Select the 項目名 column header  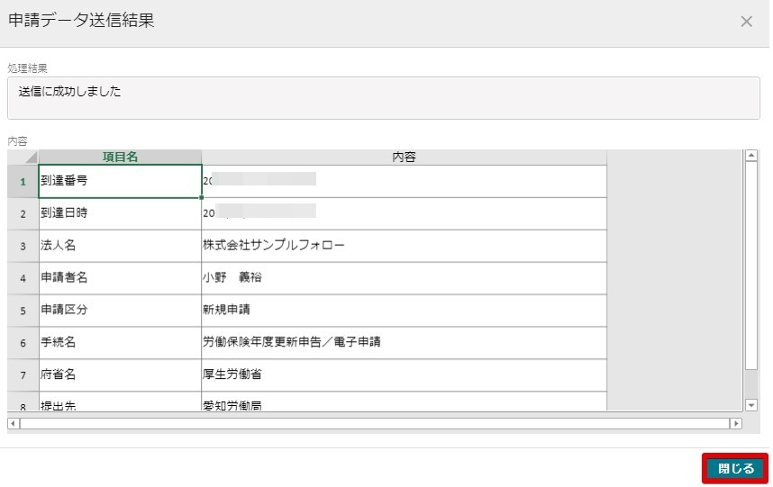point(121,157)
